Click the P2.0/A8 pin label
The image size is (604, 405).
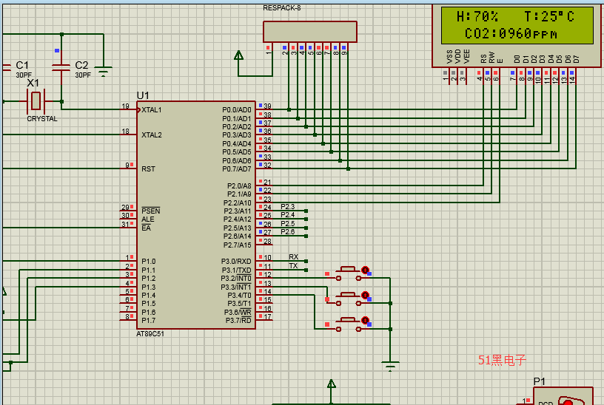point(239,186)
